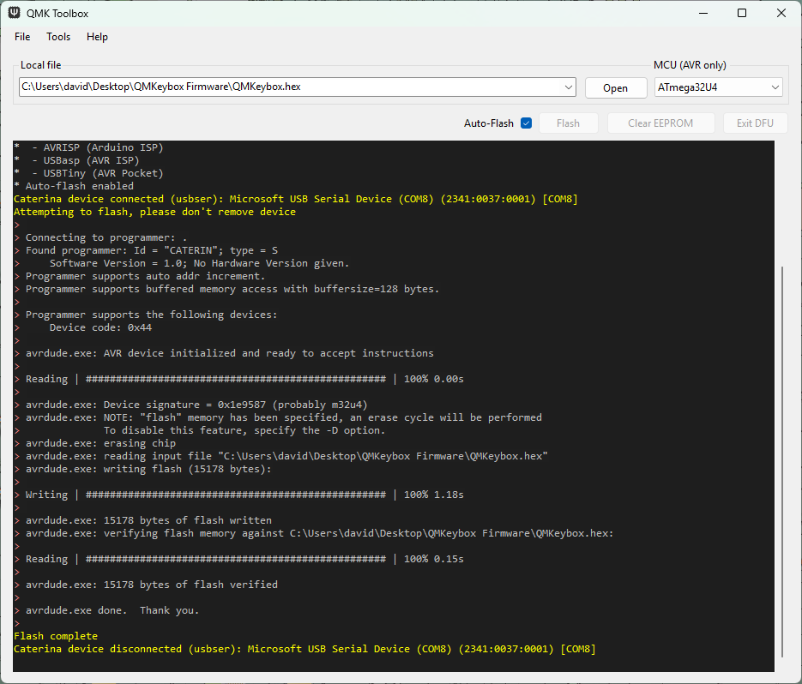Click the "Caterina device connected" log line
Screen dimensions: 802x684
(296, 199)
